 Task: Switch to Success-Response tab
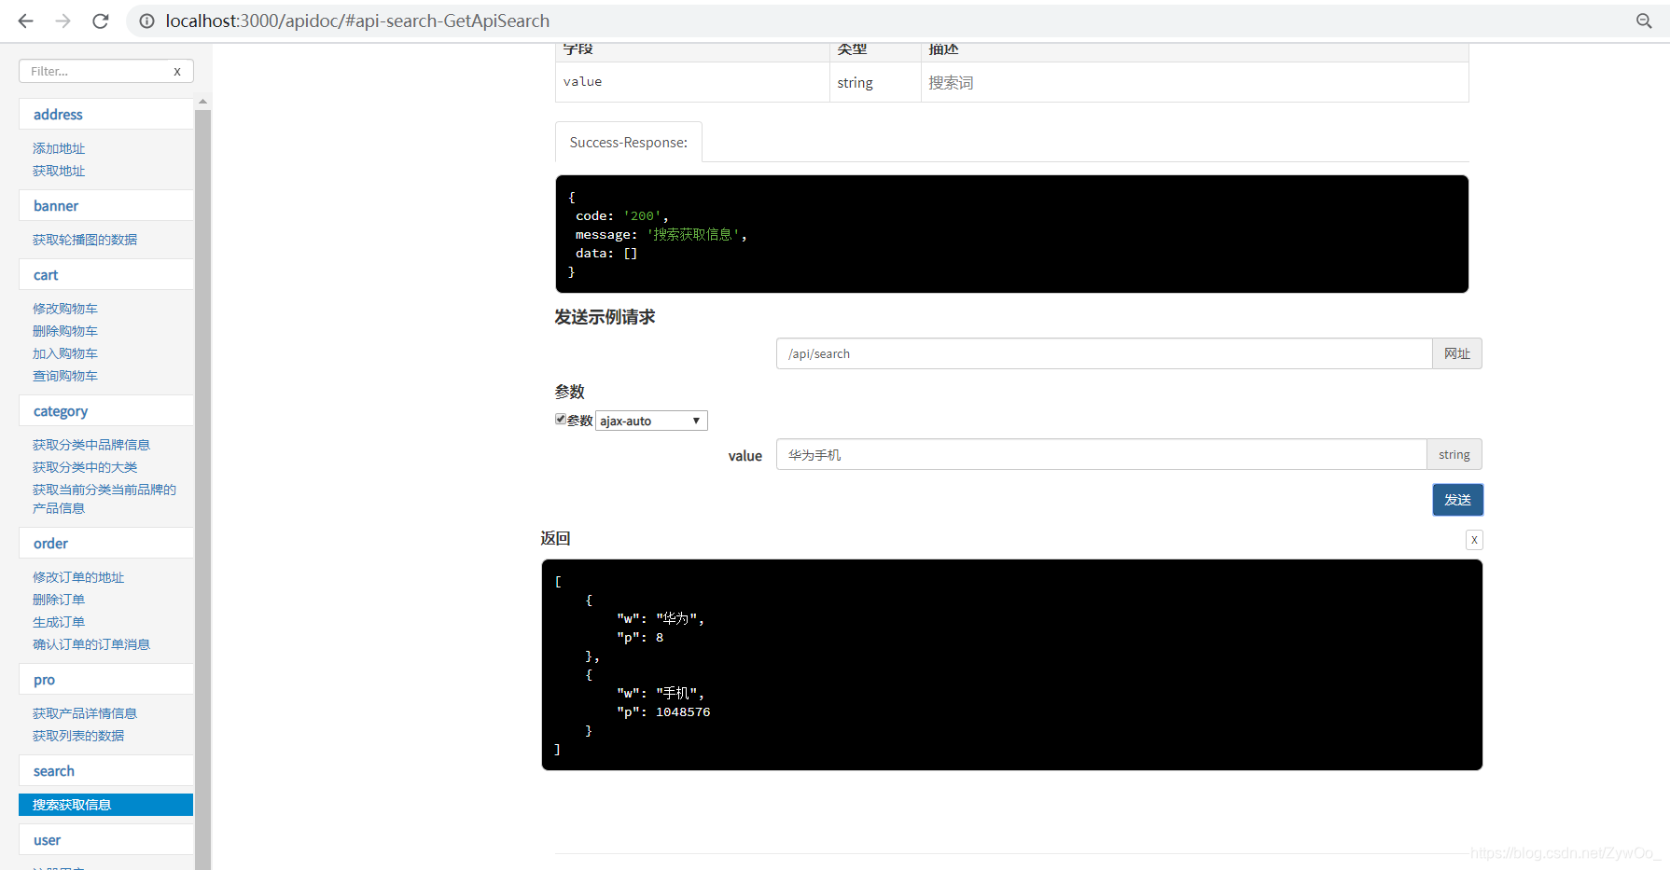click(x=629, y=142)
